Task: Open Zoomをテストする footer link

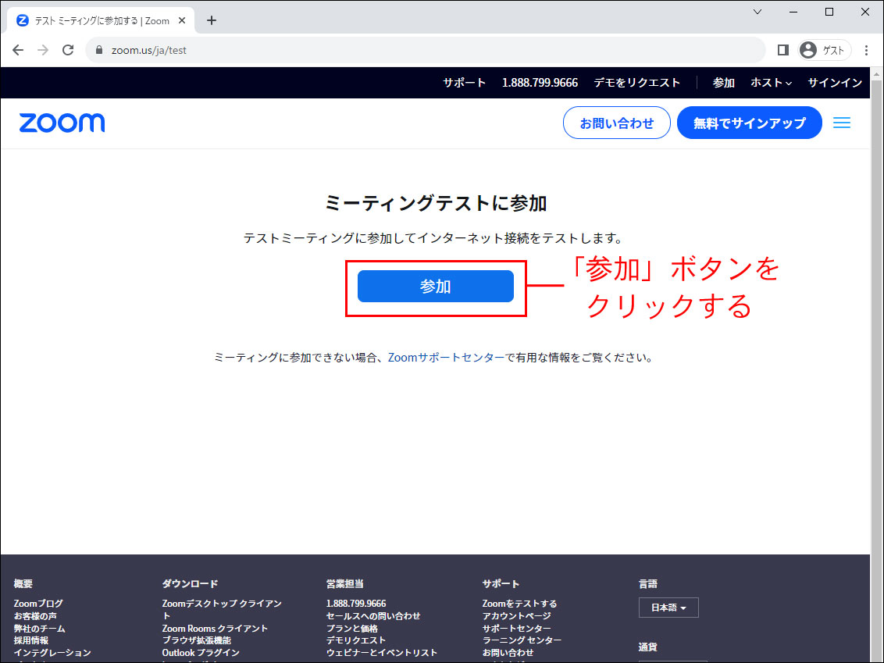Action: pyautogui.click(x=520, y=604)
